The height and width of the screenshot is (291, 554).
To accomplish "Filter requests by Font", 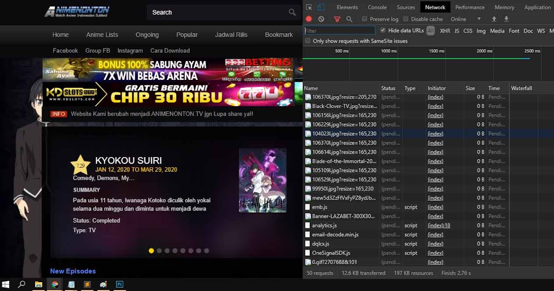I will [514, 31].
